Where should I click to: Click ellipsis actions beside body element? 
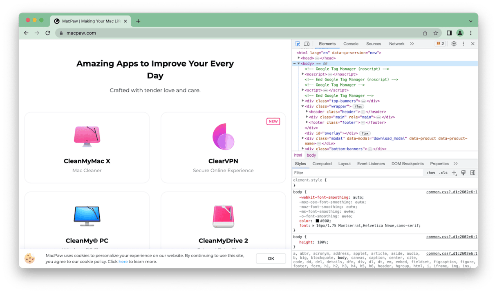pos(294,64)
